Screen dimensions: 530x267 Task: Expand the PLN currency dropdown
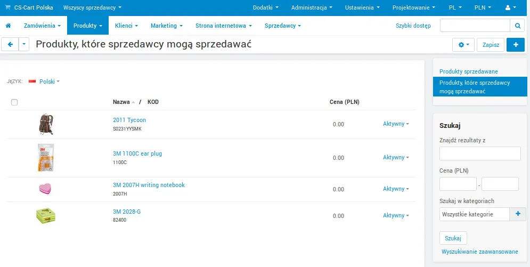[x=483, y=7]
